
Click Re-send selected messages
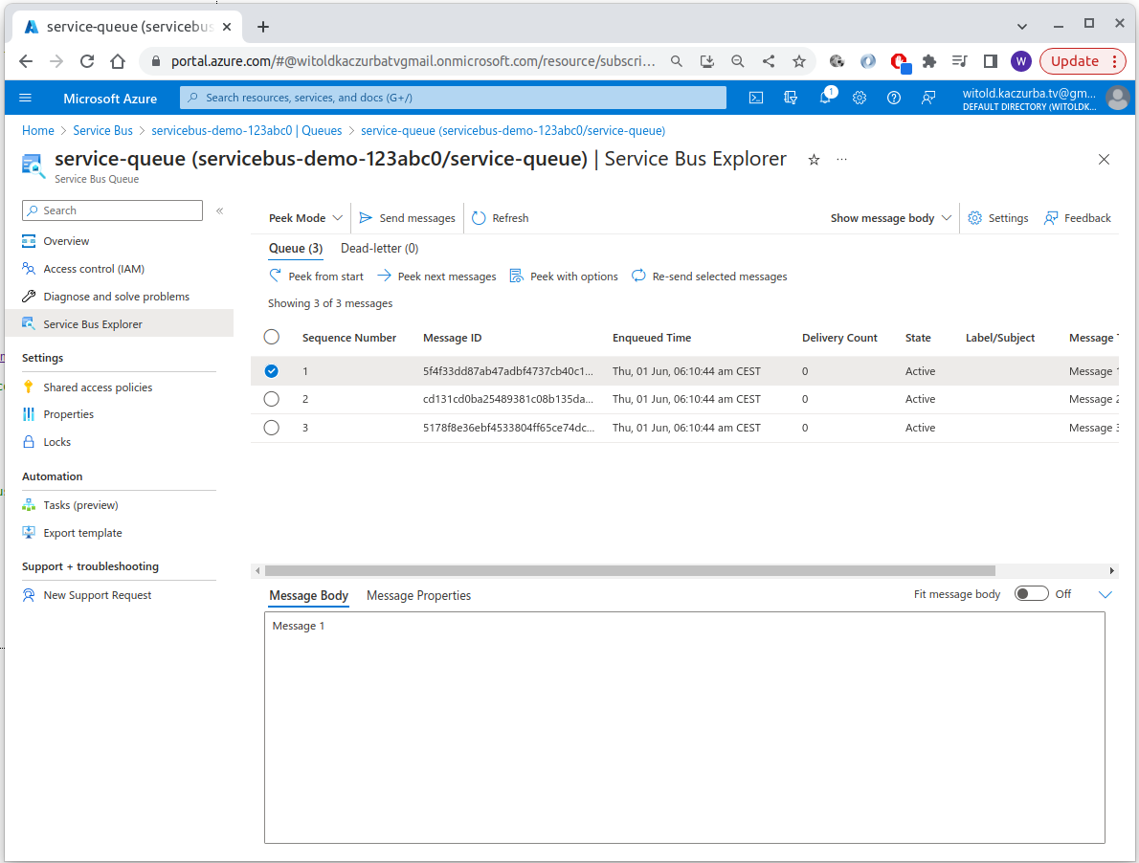click(x=709, y=277)
